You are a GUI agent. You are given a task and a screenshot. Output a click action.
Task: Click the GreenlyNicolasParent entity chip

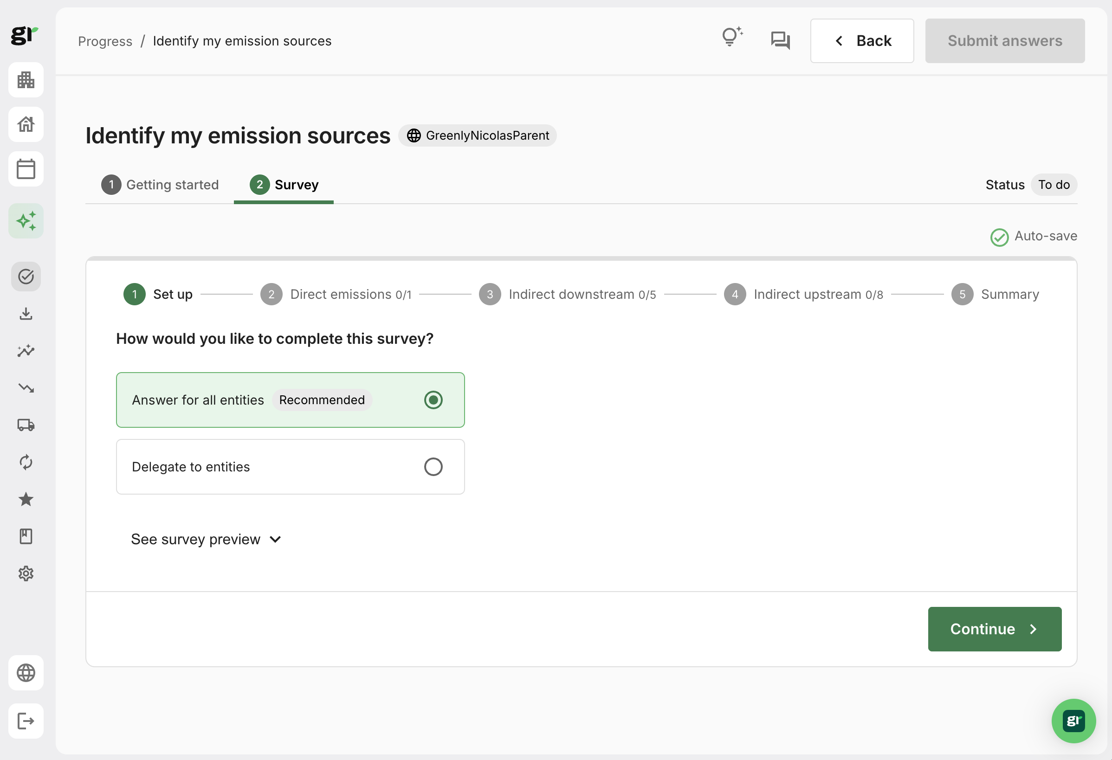478,135
